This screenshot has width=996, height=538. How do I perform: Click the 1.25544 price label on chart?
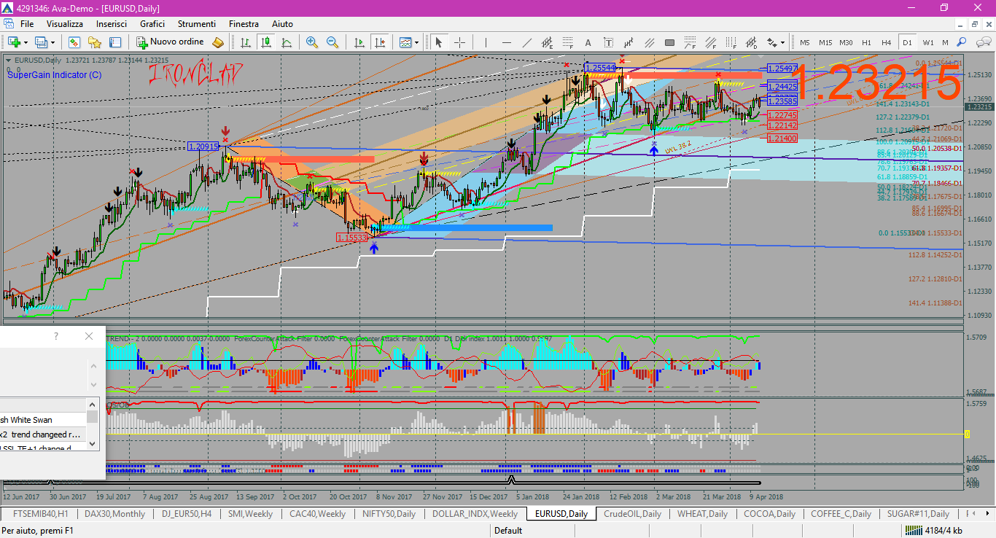pos(600,67)
